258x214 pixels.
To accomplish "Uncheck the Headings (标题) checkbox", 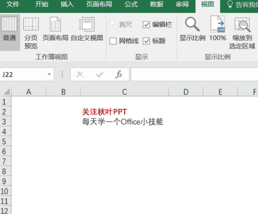I will [x=146, y=41].
